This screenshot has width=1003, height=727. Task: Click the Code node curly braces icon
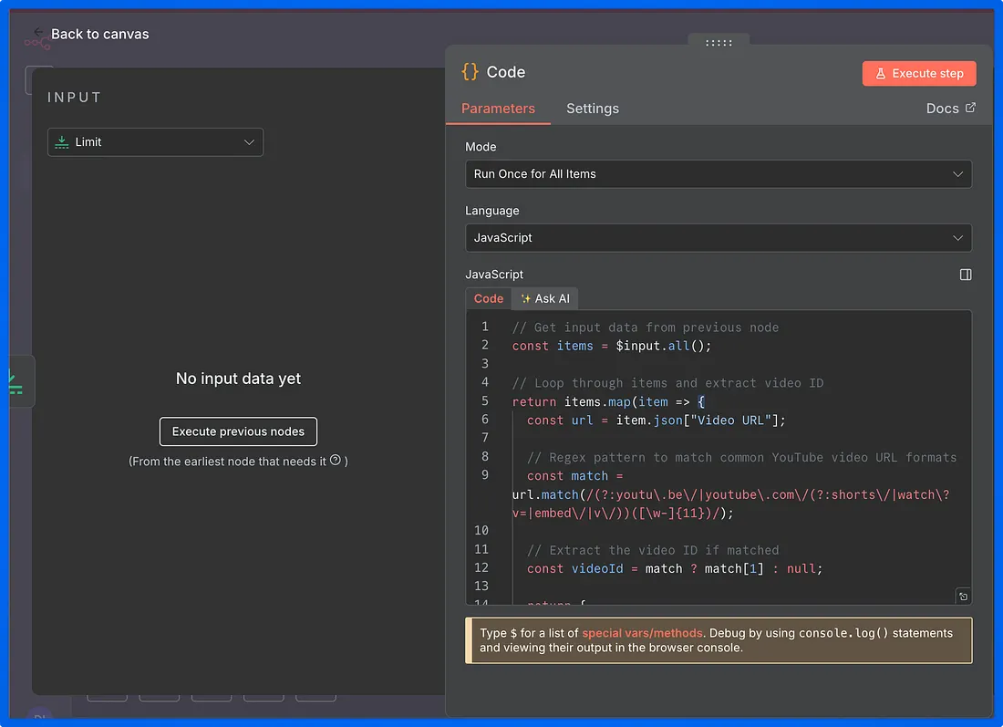click(470, 72)
